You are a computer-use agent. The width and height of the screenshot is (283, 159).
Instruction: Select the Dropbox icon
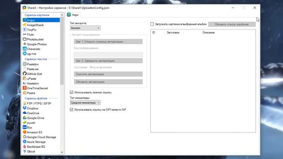(x=25, y=108)
